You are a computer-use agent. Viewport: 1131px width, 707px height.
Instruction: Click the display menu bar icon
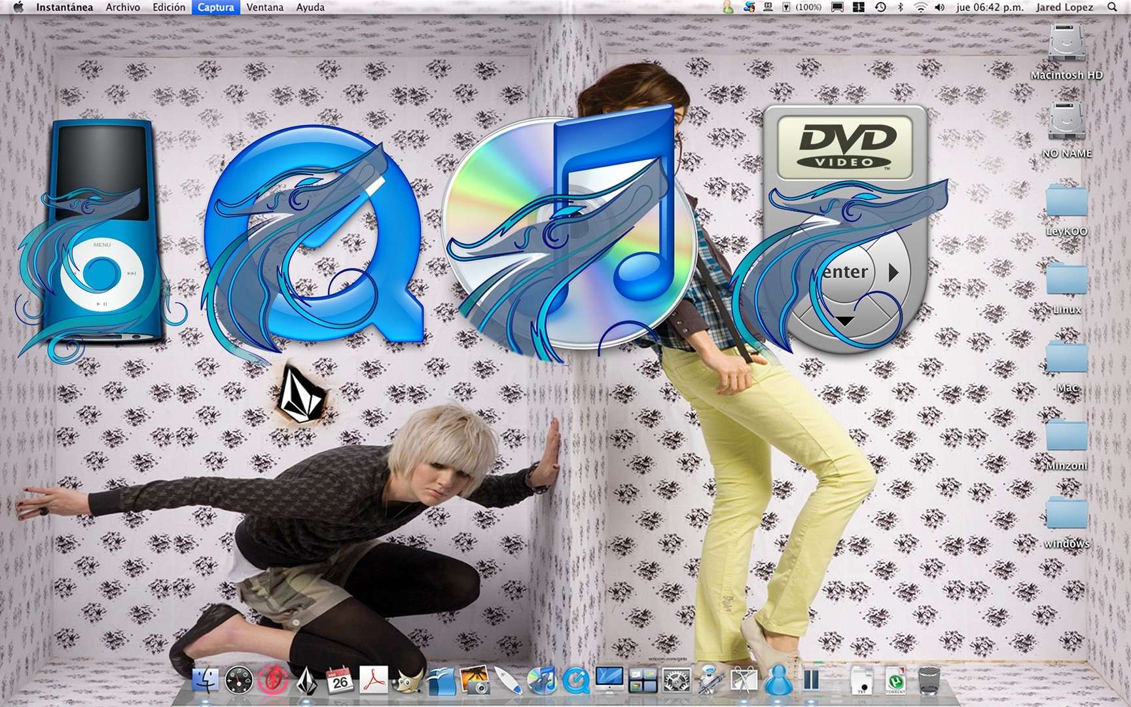(x=837, y=7)
